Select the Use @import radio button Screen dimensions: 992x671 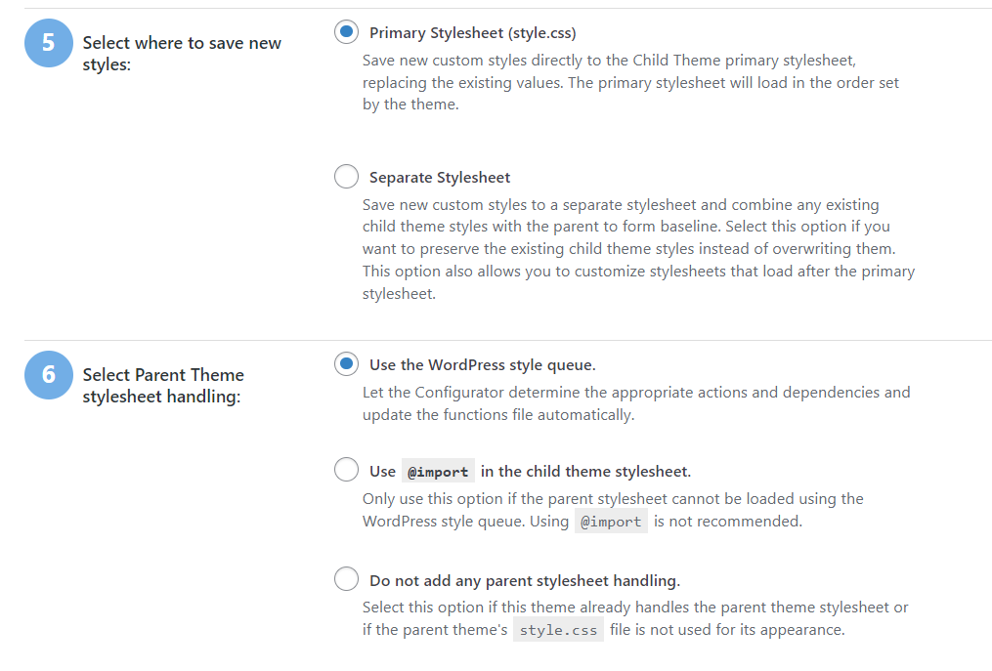[346, 470]
